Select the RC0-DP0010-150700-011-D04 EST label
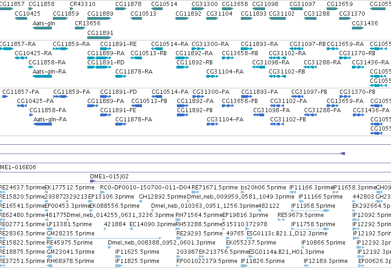 coord(145,188)
